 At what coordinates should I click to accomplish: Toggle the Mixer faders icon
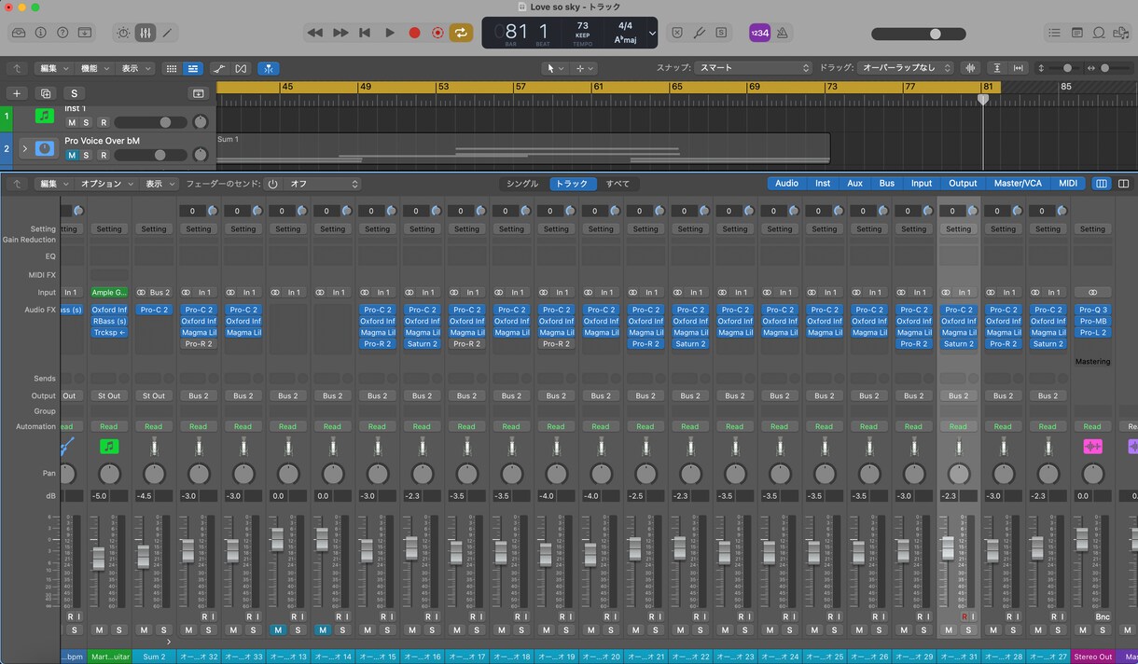pyautogui.click(x=146, y=33)
